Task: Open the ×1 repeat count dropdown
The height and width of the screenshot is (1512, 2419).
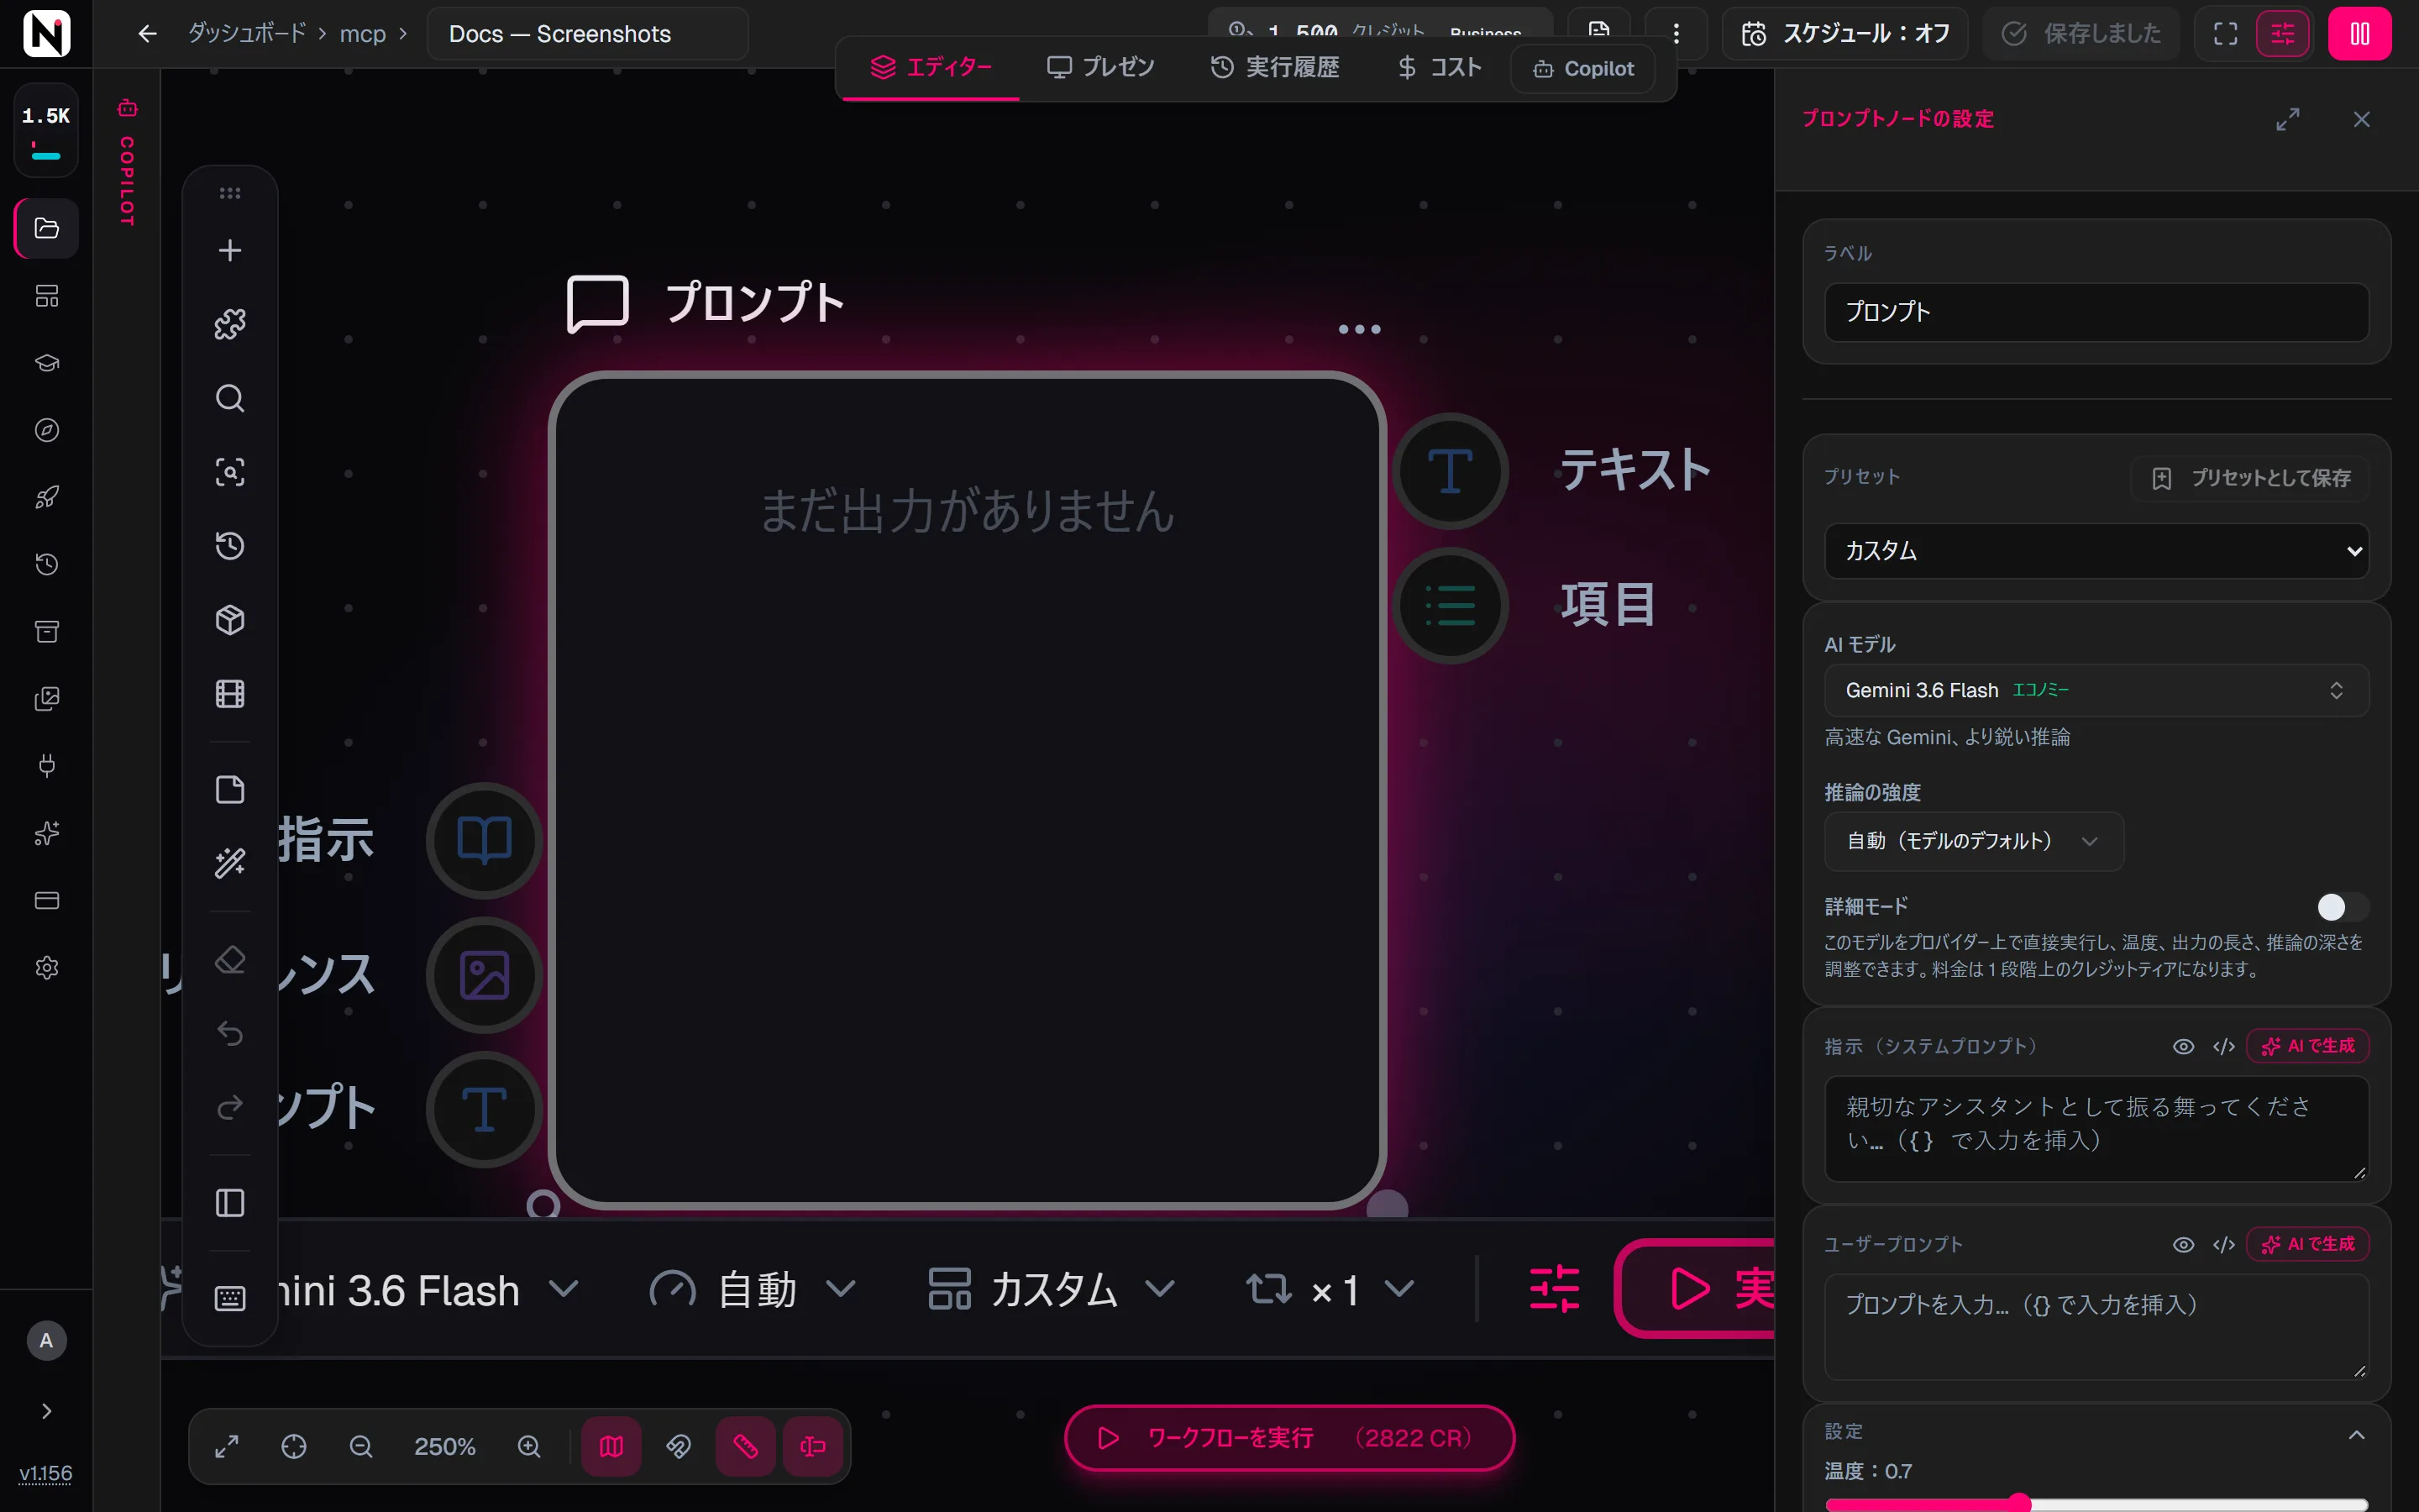Action: pos(1330,1289)
